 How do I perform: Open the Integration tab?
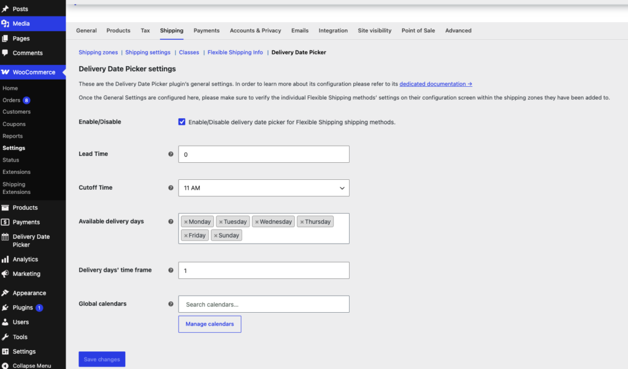(333, 31)
